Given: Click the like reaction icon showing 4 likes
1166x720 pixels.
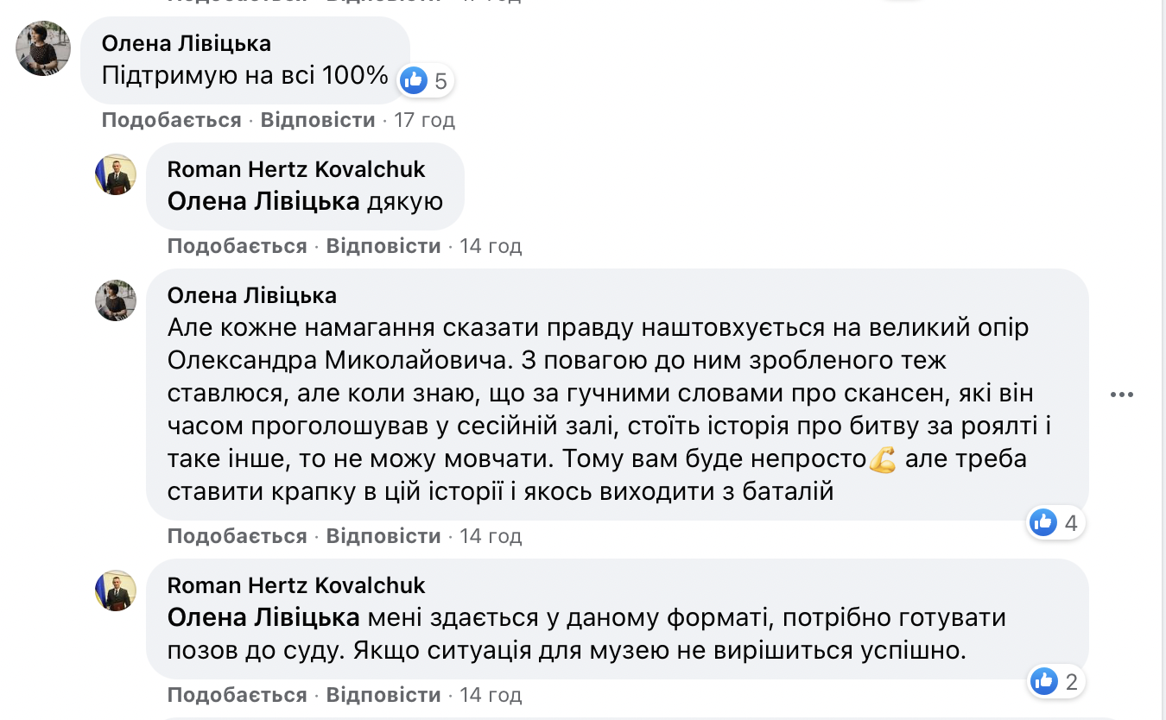Looking at the screenshot, I should point(1044,521).
